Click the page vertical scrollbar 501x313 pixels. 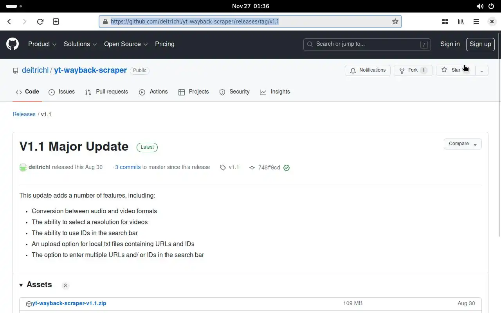[499, 135]
